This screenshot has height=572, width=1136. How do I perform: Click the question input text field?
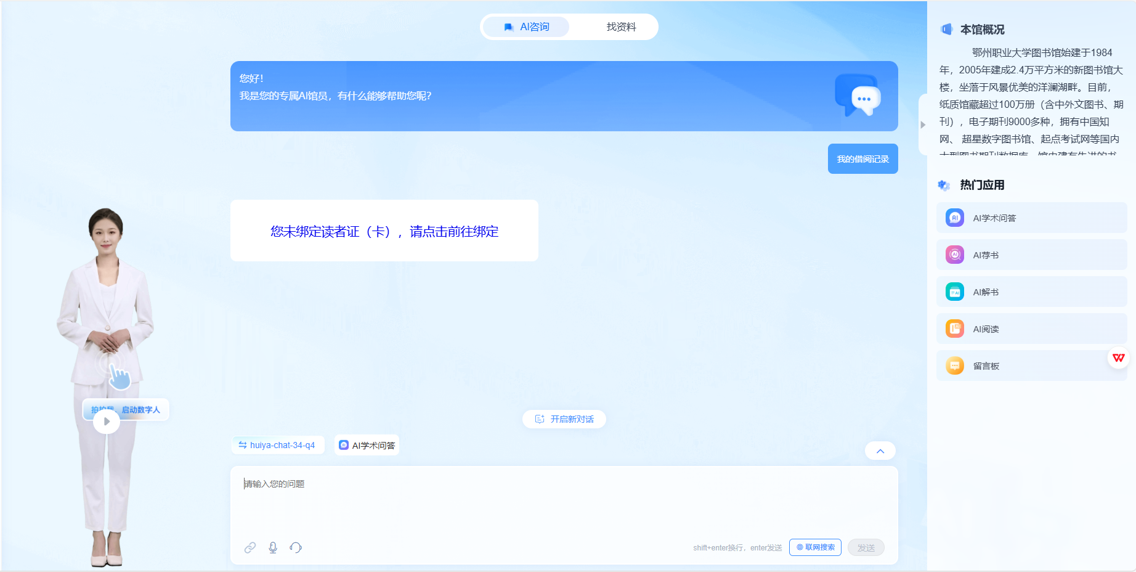click(563, 499)
